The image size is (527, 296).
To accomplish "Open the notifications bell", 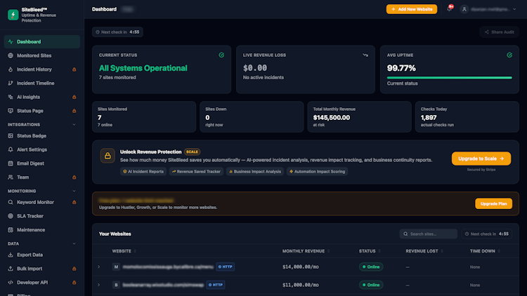I will (450, 9).
